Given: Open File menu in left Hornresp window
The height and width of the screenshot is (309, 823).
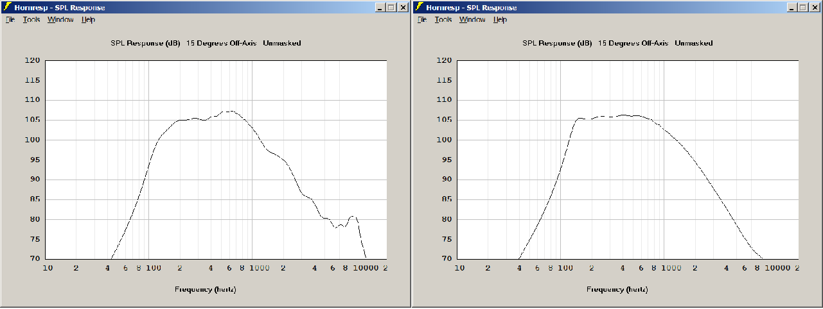Looking at the screenshot, I should coord(10,20).
